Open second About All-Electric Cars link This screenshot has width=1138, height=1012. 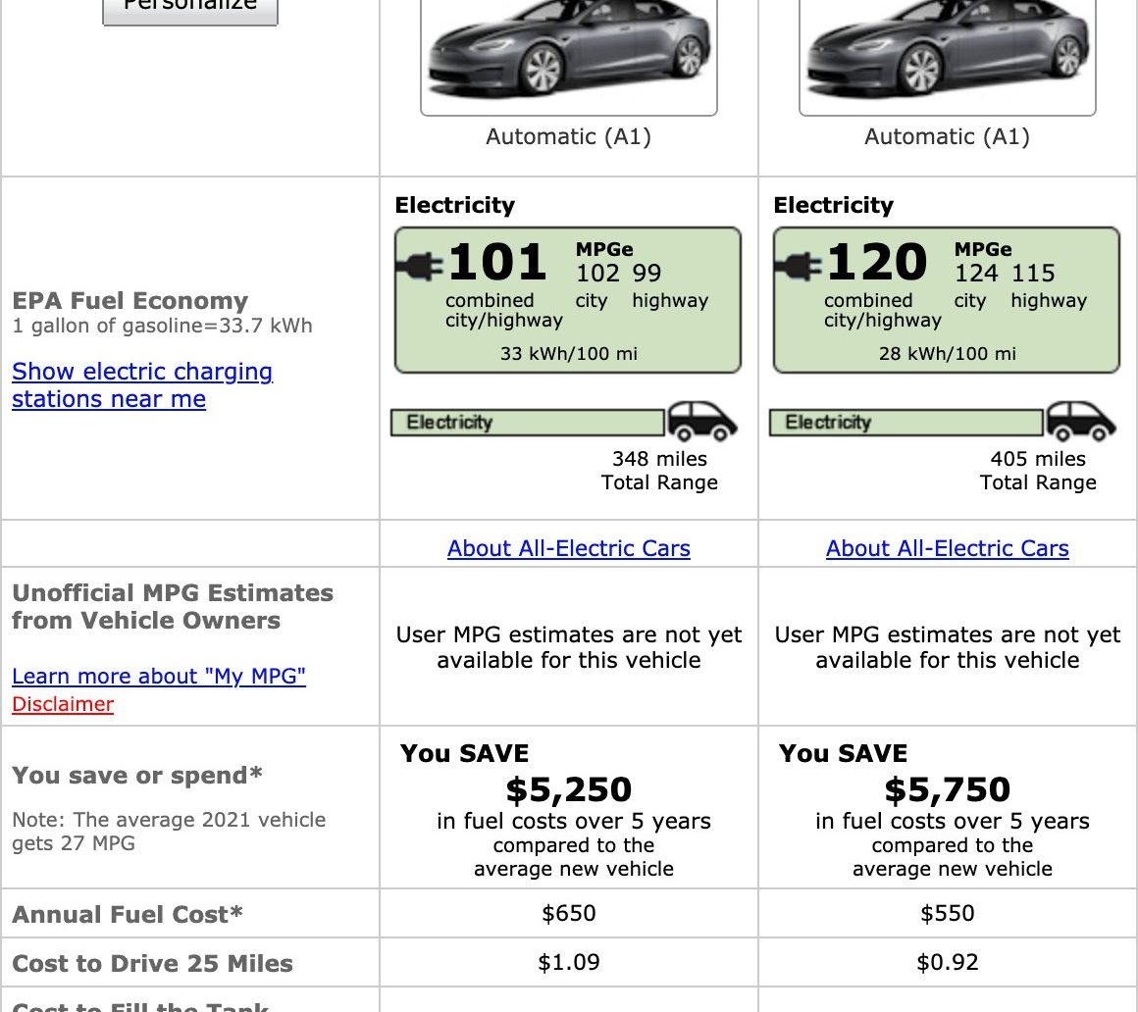click(947, 548)
